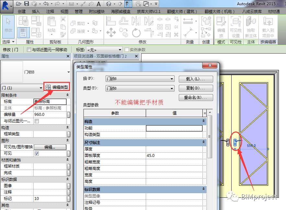Screen dimensions: 286x210
Task: Collapse the 尺寸标注 group in 类型属性 dialog
Action: click(x=203, y=142)
